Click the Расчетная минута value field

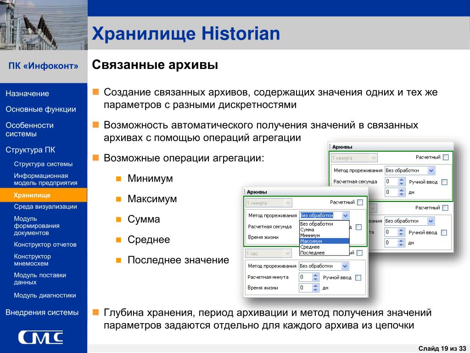[x=305, y=277]
